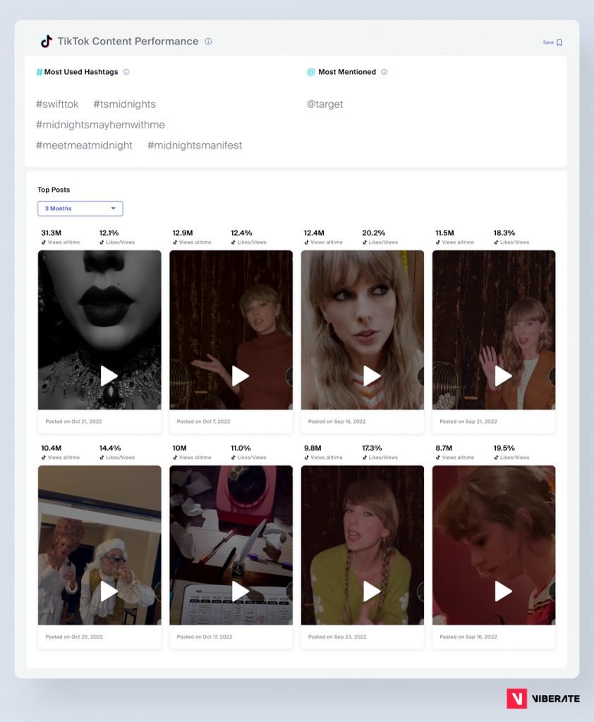Expand the 3 Months period dropdown
This screenshot has height=722, width=594.
80,209
